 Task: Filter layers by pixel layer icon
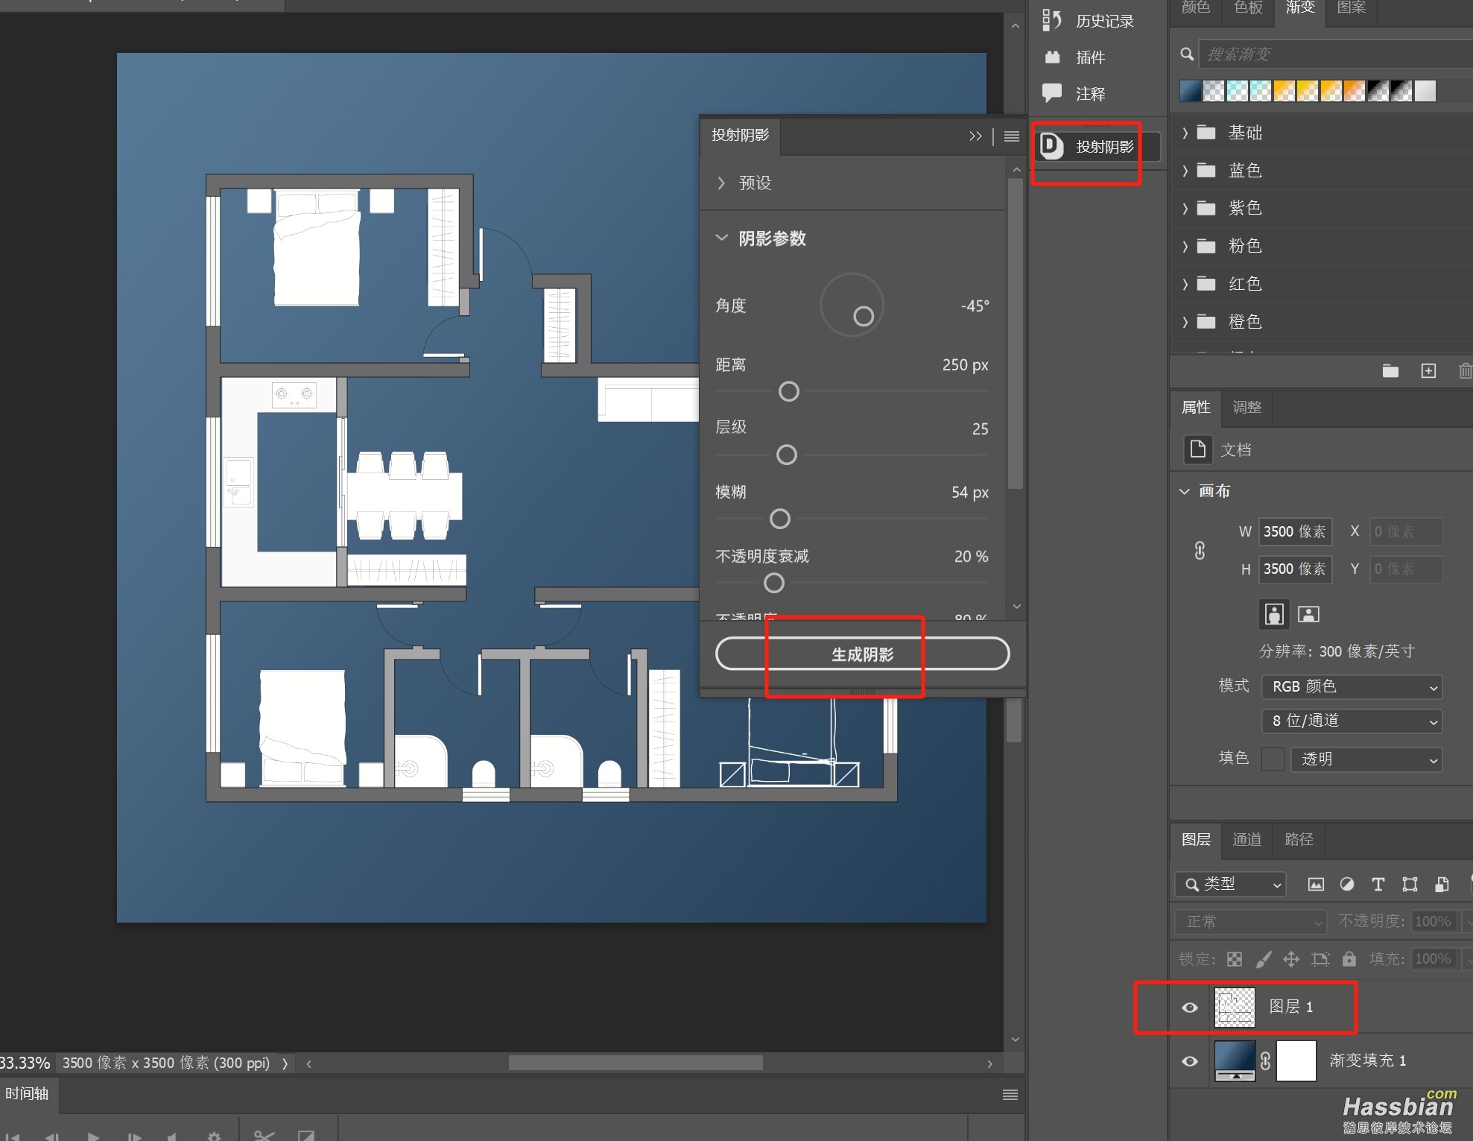click(1316, 885)
